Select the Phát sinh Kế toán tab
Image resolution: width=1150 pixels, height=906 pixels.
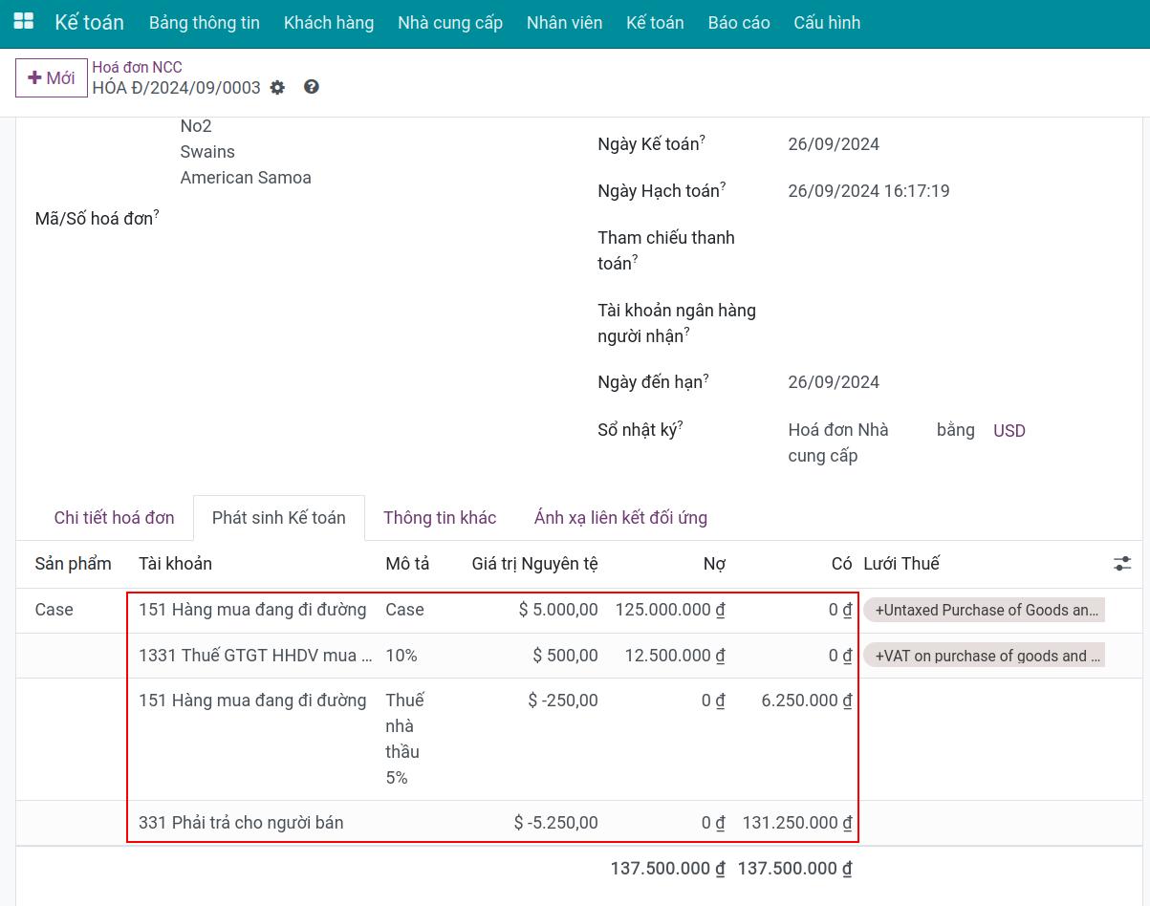coord(279,518)
